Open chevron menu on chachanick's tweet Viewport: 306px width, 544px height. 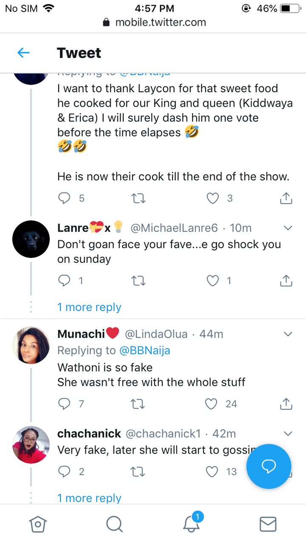point(288,434)
